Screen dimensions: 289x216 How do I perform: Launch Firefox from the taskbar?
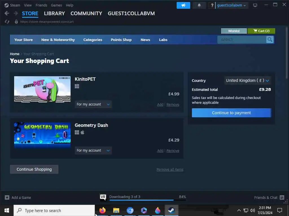click(102, 210)
